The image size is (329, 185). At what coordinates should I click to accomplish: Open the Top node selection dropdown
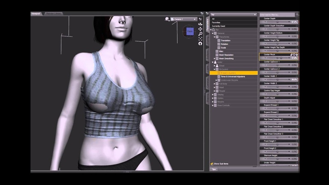tap(234, 15)
